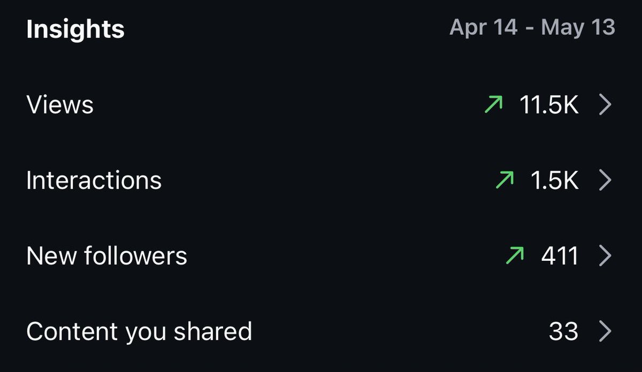Screen dimensions: 642x372
Task: Select the Interactions label
Action: [94, 181]
